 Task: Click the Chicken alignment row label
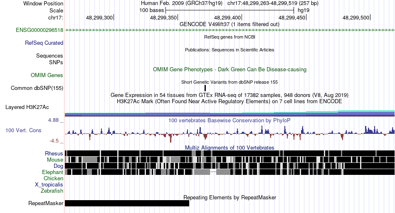53,178
